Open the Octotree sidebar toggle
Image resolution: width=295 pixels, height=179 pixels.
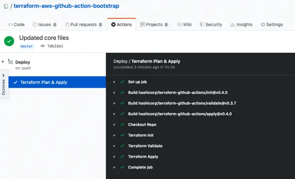pyautogui.click(x=3, y=84)
